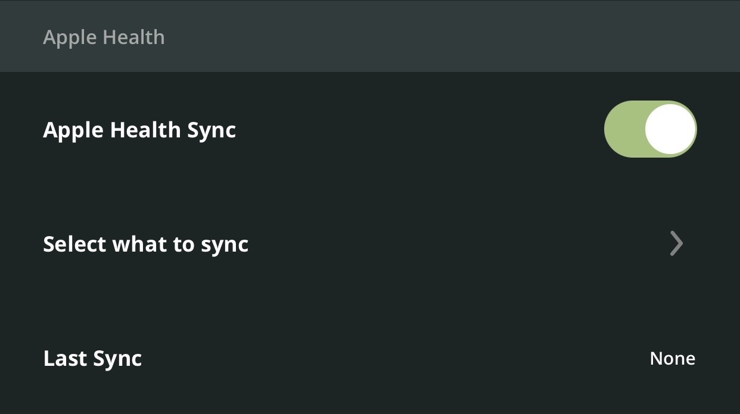Click the chevron arrow beside Select what to sync

pos(676,243)
